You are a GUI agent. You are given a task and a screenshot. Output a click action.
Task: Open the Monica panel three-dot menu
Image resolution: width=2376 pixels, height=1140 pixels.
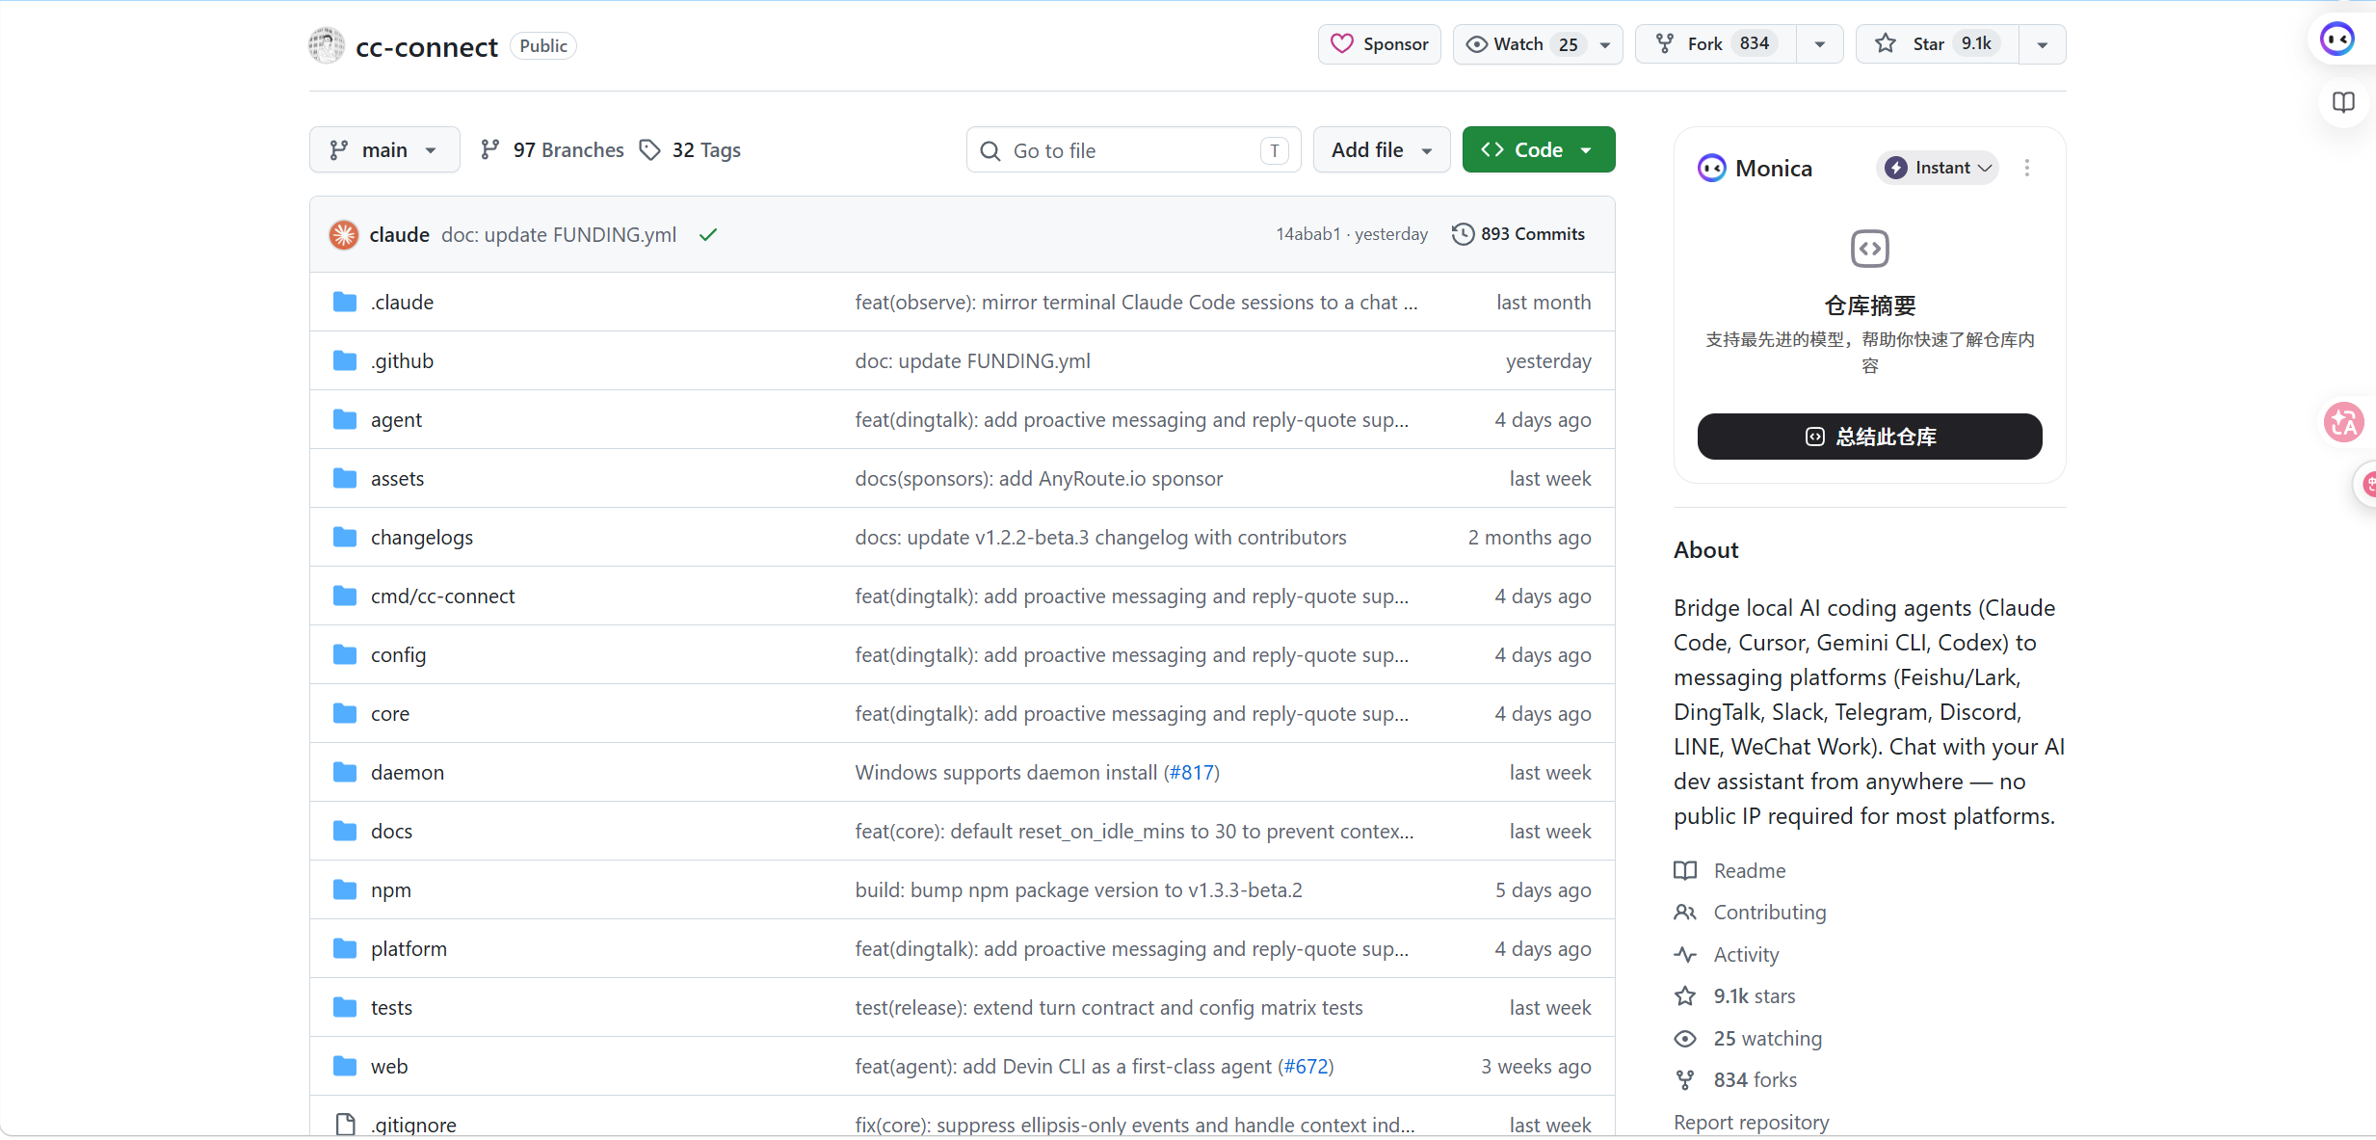2027,168
